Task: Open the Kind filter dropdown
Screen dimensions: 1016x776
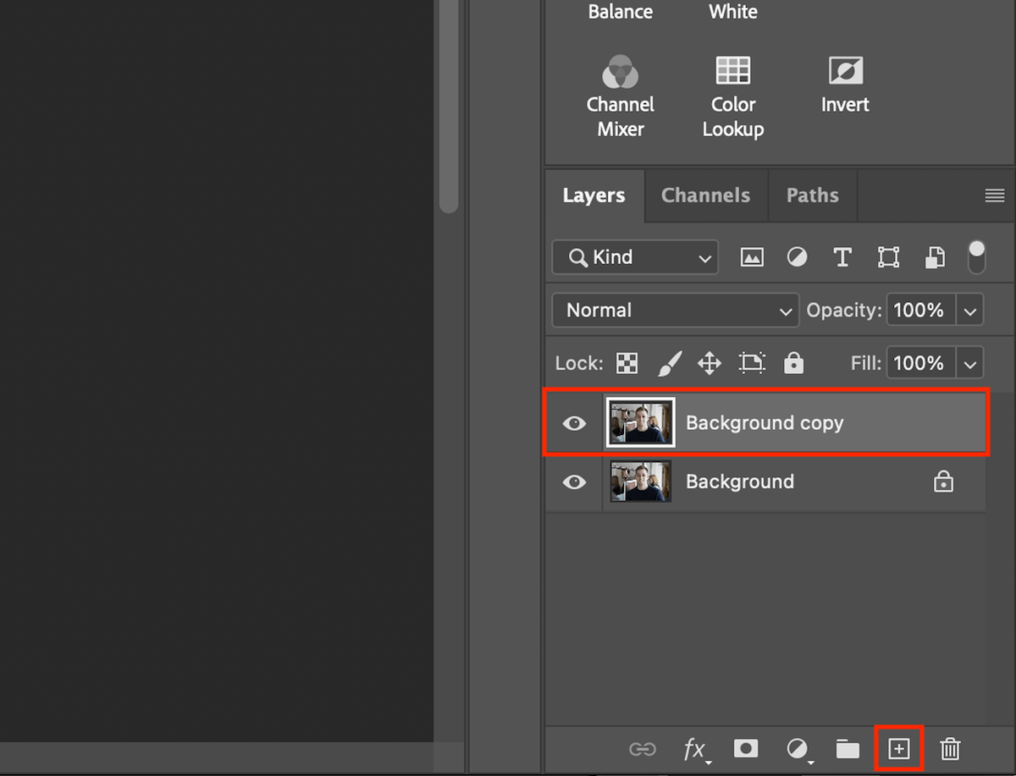Action: tap(634, 256)
